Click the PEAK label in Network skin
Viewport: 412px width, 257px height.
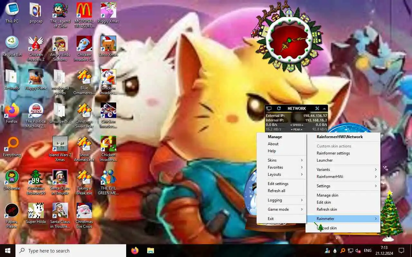tap(297, 129)
